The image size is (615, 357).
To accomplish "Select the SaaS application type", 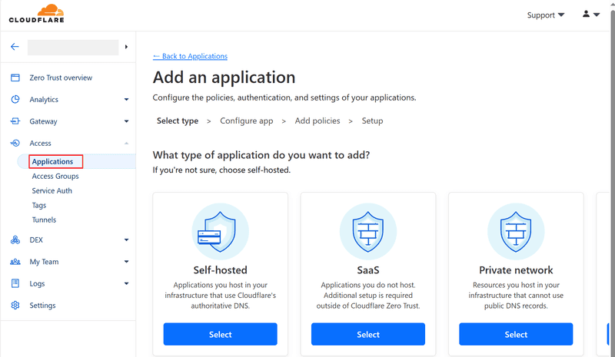I will [367, 334].
